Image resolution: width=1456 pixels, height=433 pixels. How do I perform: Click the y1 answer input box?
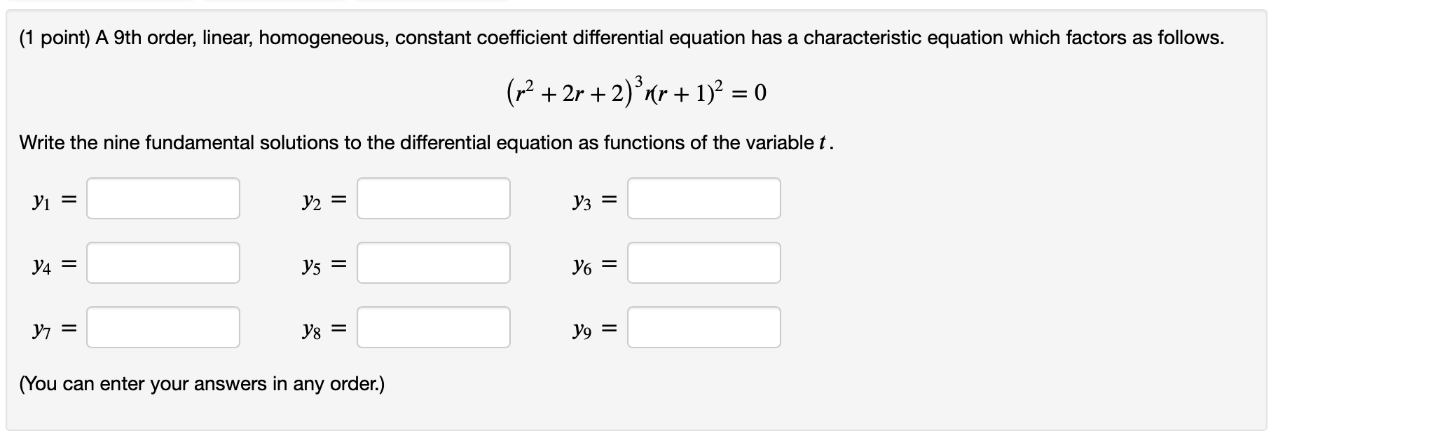pos(163,198)
